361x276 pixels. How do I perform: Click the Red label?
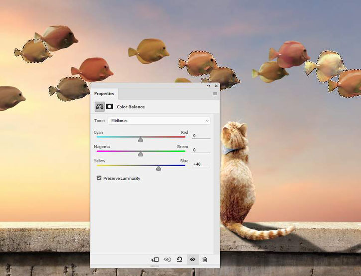[184, 132]
